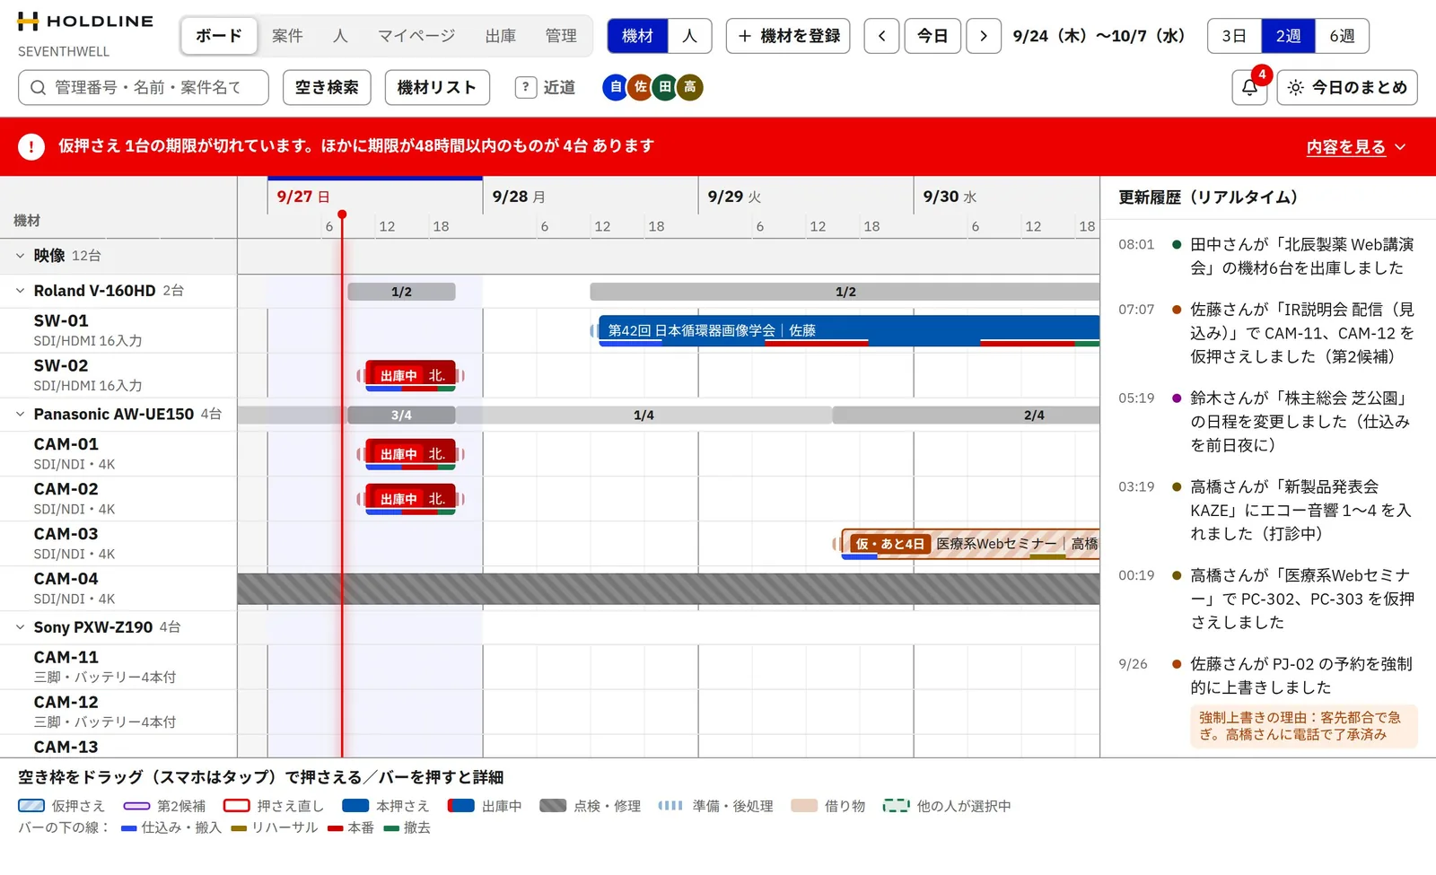Open the マイページ tab
1436x875 pixels.
click(x=416, y=36)
